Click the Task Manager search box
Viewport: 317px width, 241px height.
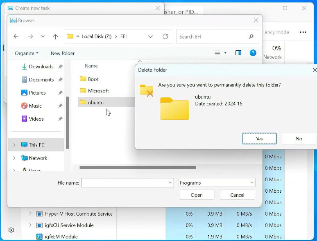[x=183, y=10]
